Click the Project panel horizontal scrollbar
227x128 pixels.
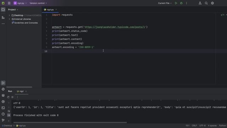pos(19,87)
